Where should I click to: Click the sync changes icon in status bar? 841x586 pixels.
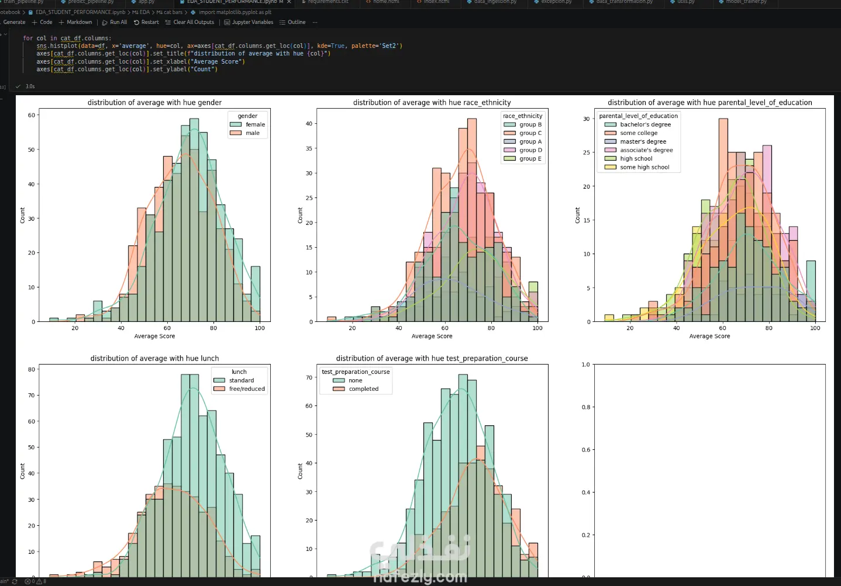(14, 581)
